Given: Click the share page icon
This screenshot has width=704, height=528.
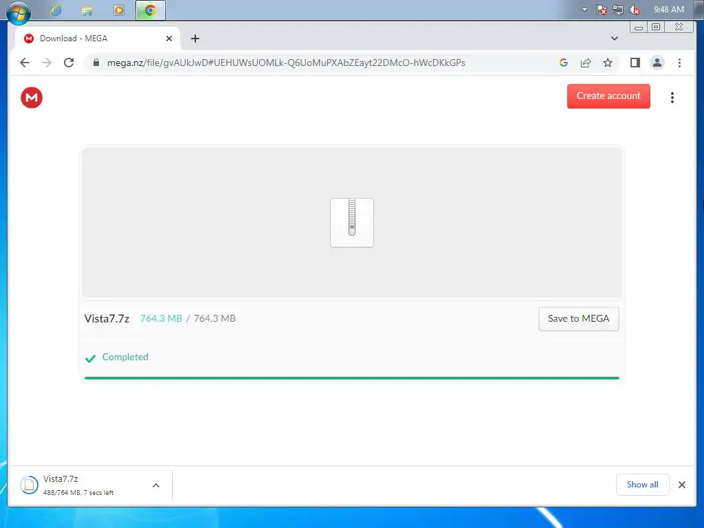Looking at the screenshot, I should coord(586,63).
